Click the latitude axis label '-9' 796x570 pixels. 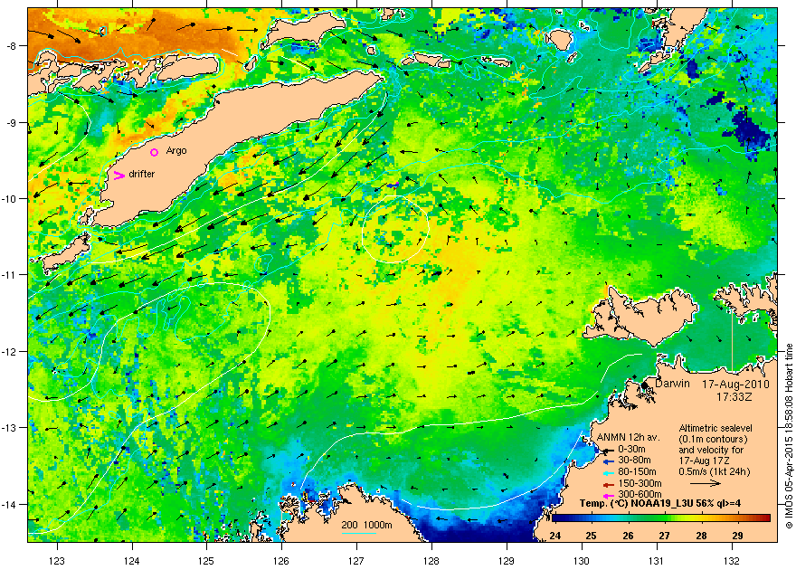[x=11, y=123]
